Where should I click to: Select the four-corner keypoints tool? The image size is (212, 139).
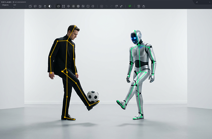click(64, 6)
